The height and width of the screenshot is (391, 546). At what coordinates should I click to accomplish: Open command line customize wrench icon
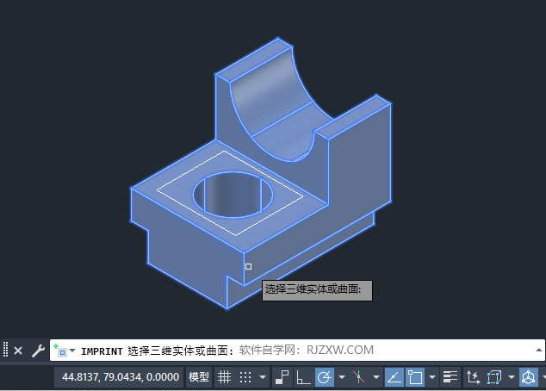[38, 351]
